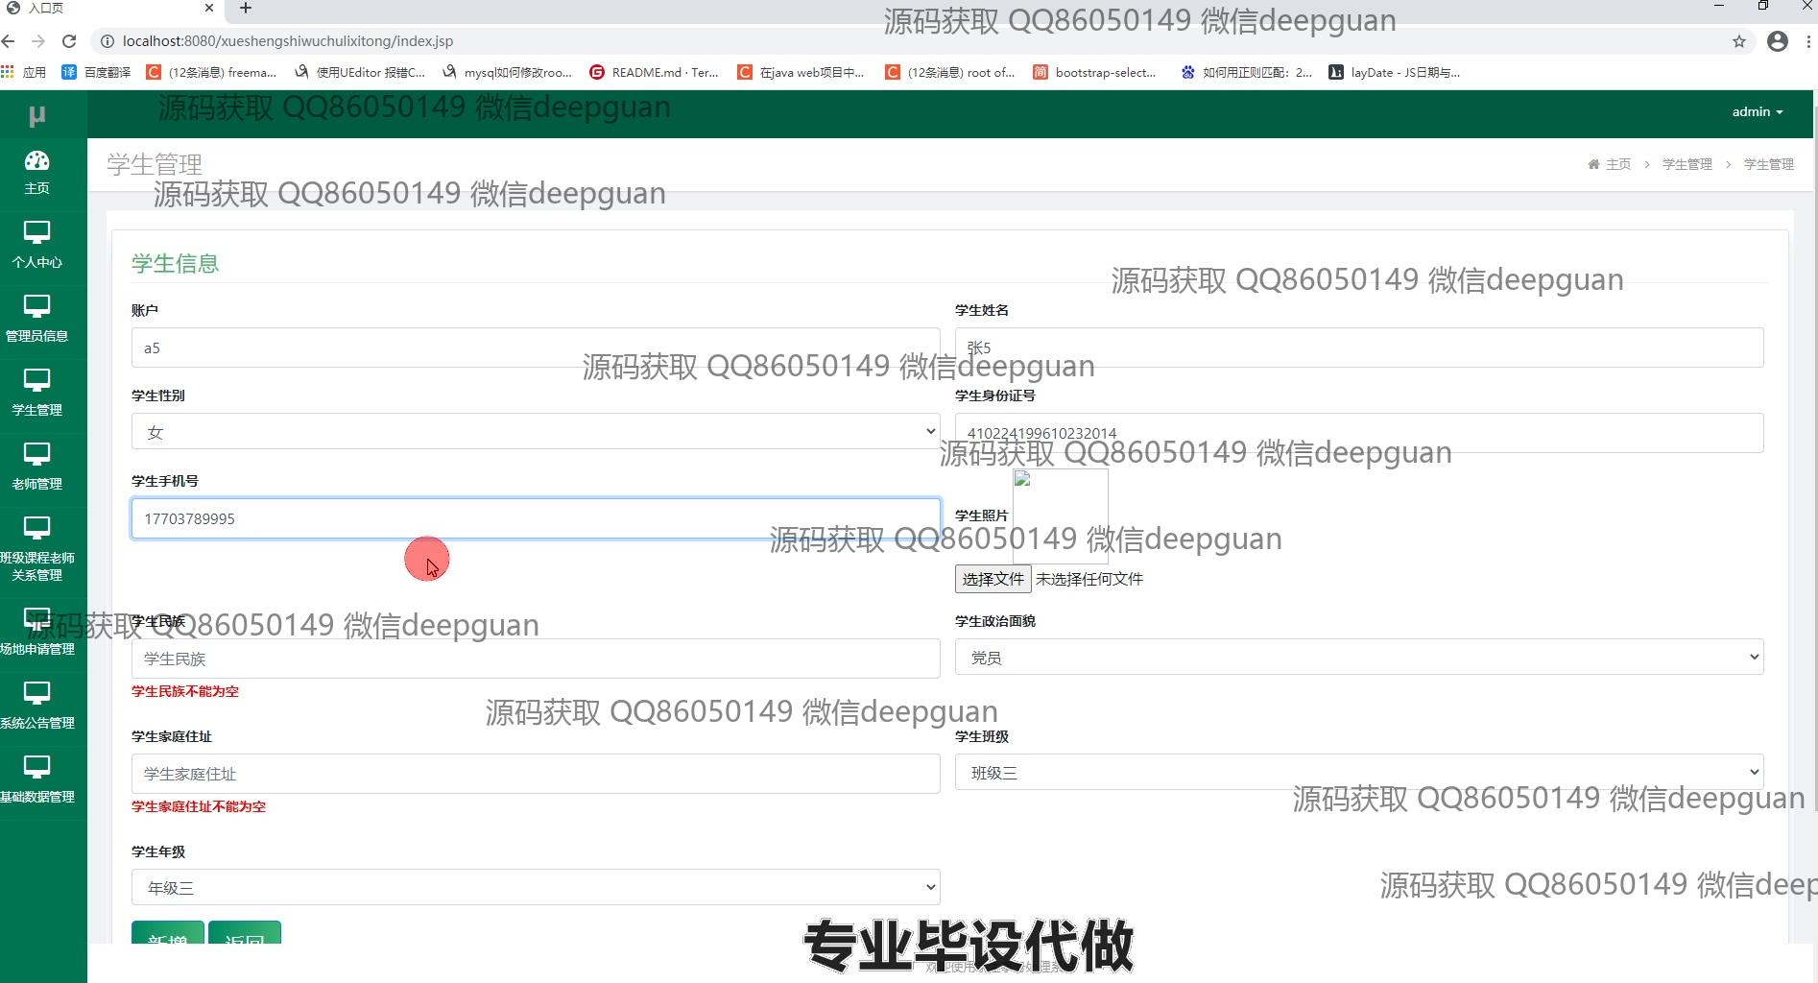This screenshot has height=983, width=1818.
Task: Open 基础数据管理 sidebar item
Action: (36, 779)
